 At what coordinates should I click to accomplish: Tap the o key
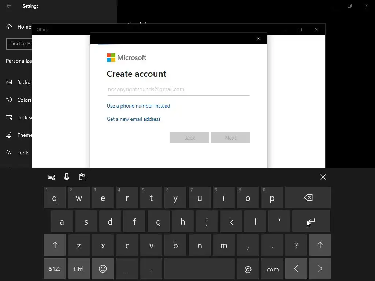pyautogui.click(x=248, y=197)
